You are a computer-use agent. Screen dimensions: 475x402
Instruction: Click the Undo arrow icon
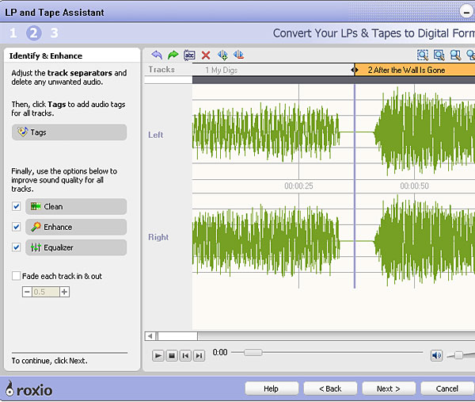tap(157, 55)
